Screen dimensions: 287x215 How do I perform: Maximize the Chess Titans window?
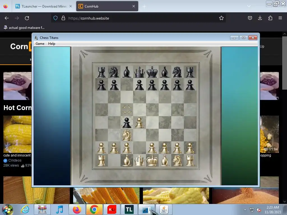tap(244, 38)
